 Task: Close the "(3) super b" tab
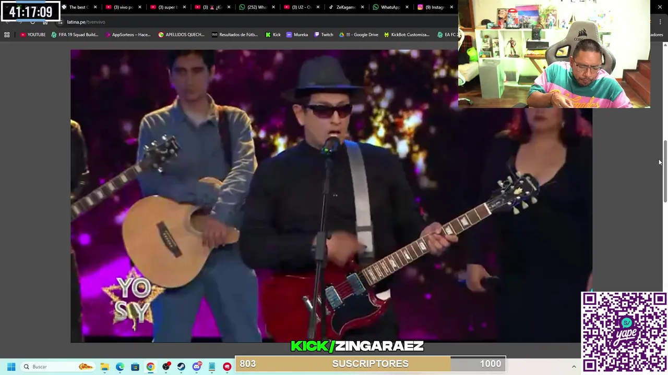(x=184, y=7)
